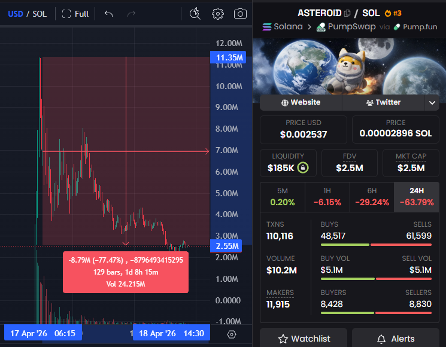Screen dimensions: 446x347
Task: Click the BUYS 48,517 value
Action: point(333,236)
